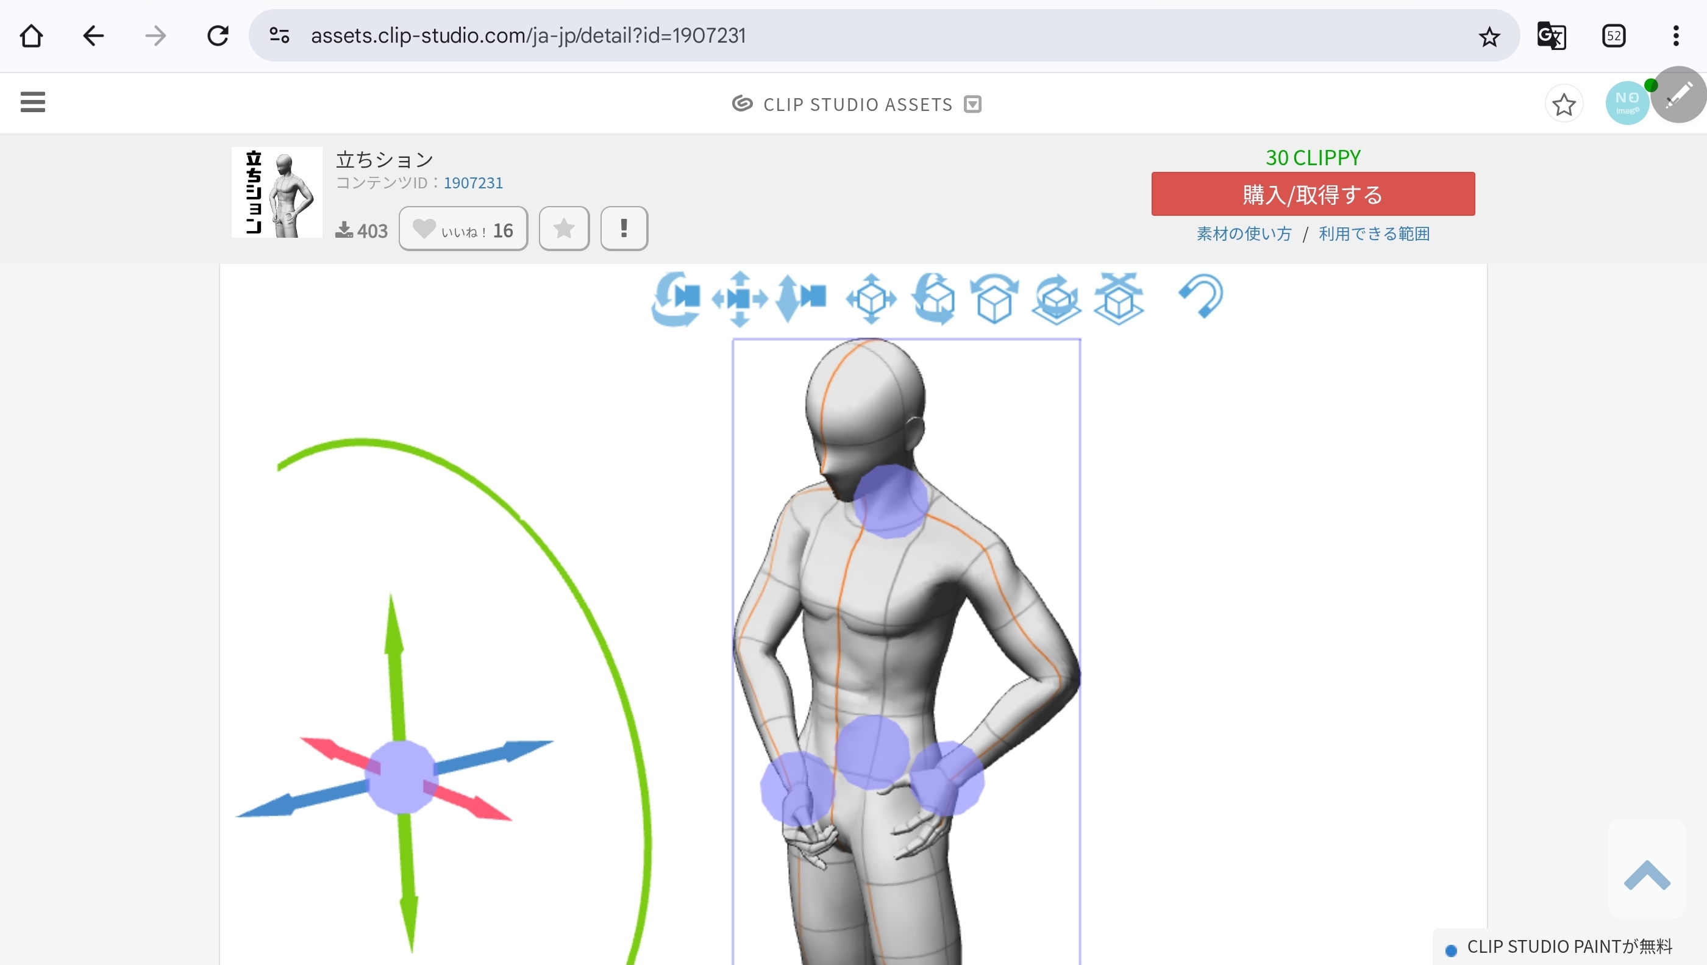Report the material with exclamation button
The height and width of the screenshot is (965, 1707).
tap(624, 229)
